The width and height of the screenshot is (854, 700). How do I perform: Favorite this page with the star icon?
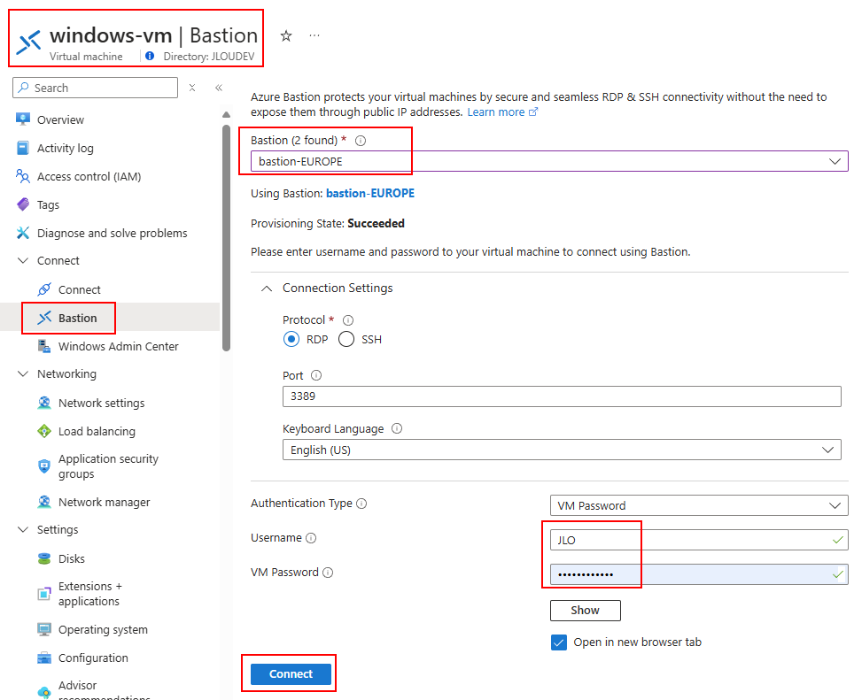(x=286, y=36)
